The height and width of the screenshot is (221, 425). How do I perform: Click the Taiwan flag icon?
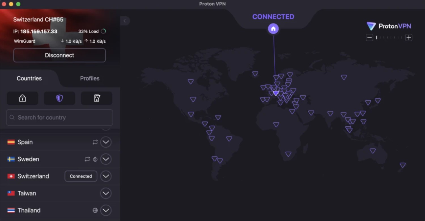pyautogui.click(x=11, y=193)
